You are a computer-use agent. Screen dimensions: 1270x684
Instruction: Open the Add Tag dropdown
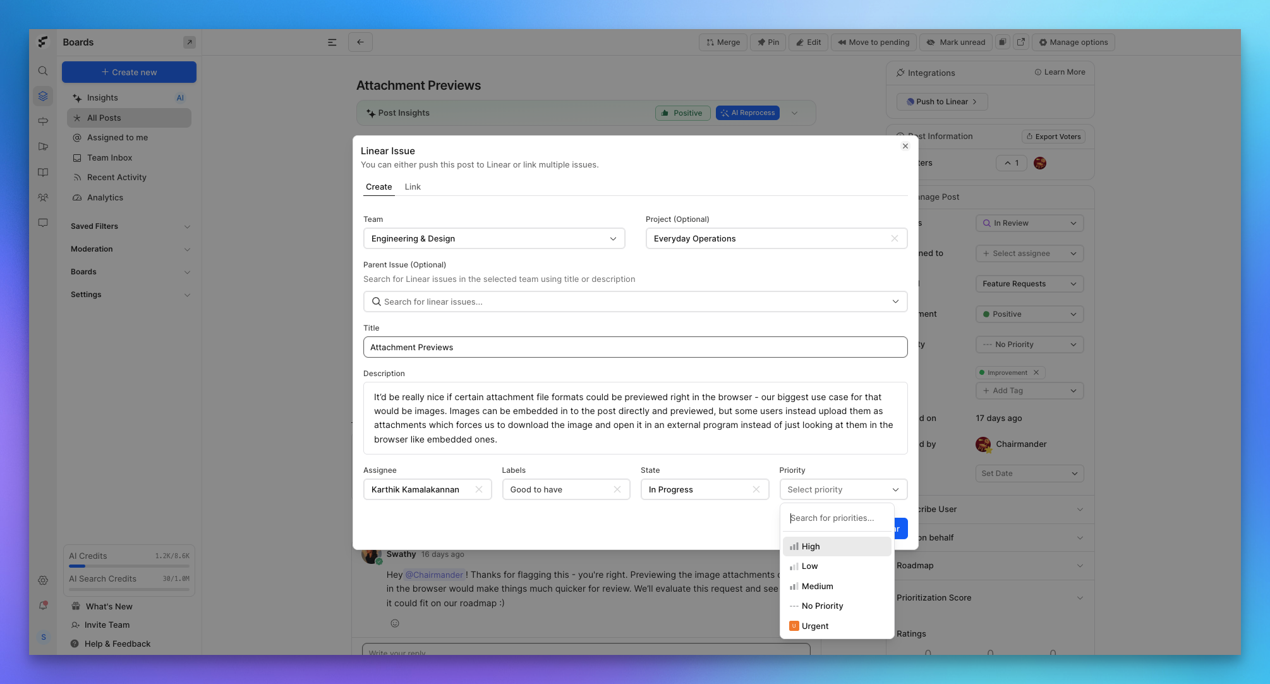[1030, 391]
